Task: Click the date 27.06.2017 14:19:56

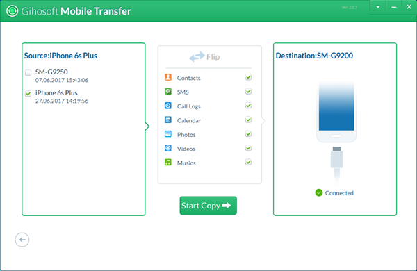Action: (62, 101)
